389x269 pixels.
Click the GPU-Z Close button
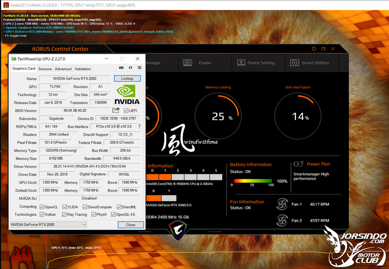tap(131, 225)
